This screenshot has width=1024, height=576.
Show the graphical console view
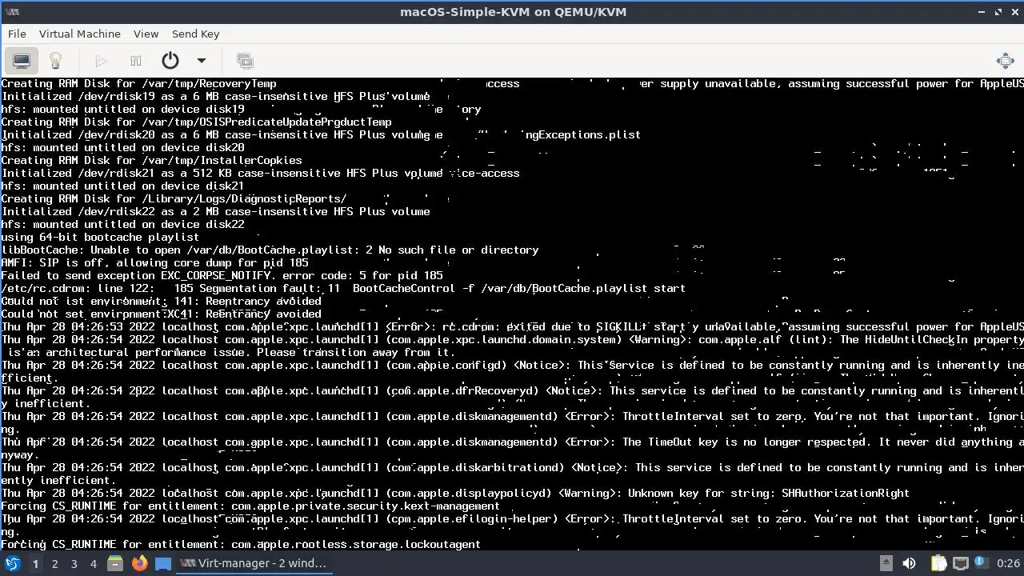22,61
